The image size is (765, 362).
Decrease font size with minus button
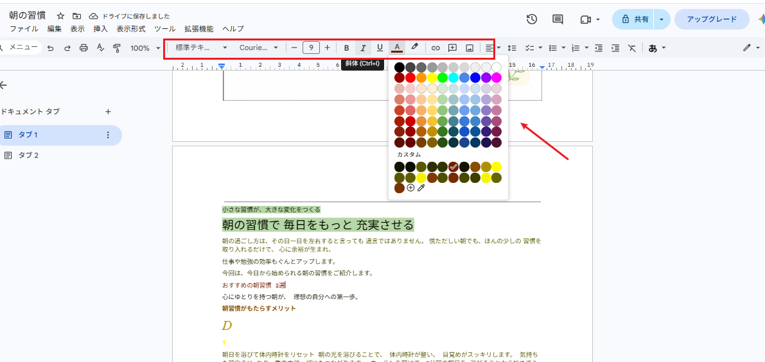(x=294, y=47)
